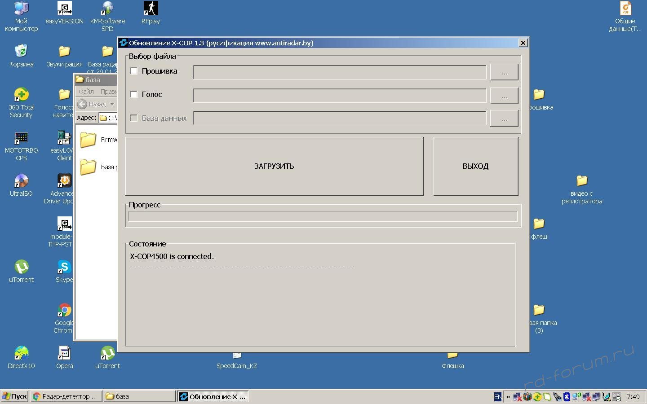This screenshot has height=404, width=647.
Task: Open the MOTOTRBO CPS shortcut
Action: (x=21, y=138)
